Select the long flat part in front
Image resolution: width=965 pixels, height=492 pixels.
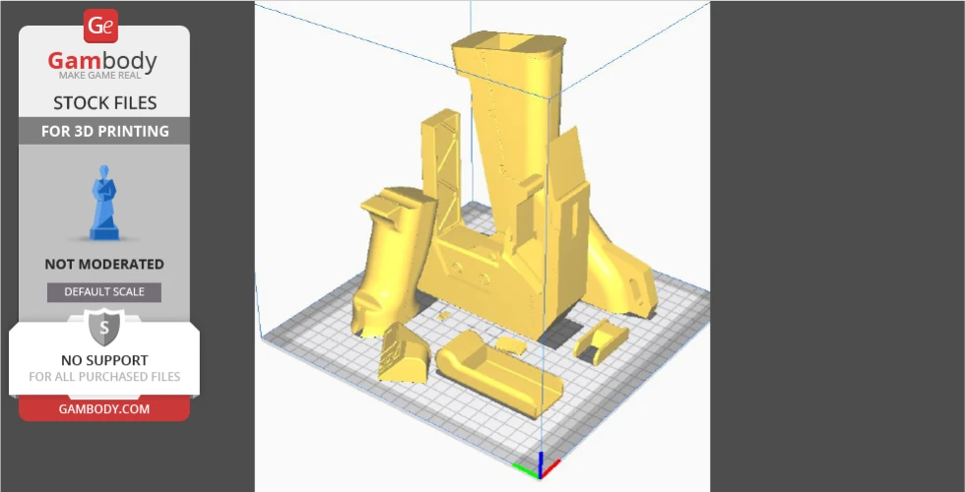coord(497,372)
